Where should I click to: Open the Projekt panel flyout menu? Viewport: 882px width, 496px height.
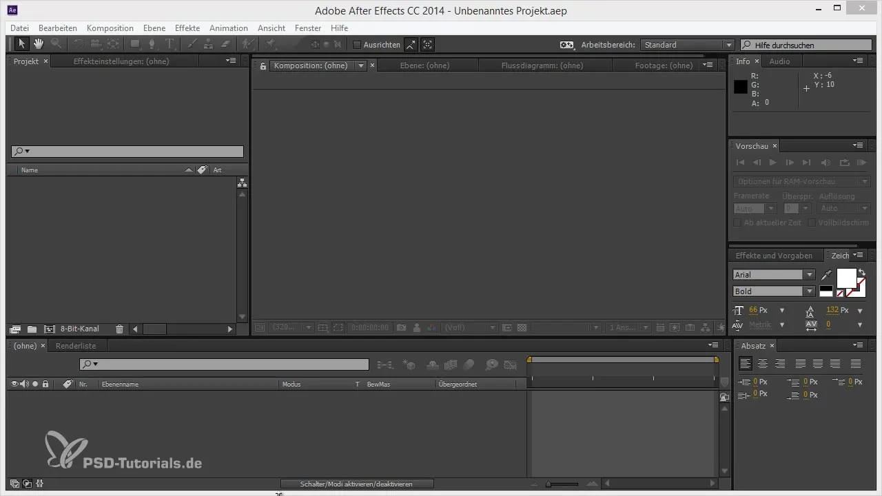point(231,61)
